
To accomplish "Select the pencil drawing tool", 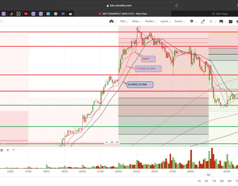I will (203, 22).
